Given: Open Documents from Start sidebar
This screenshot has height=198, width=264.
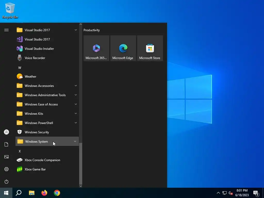Looking at the screenshot, I should (x=6, y=144).
